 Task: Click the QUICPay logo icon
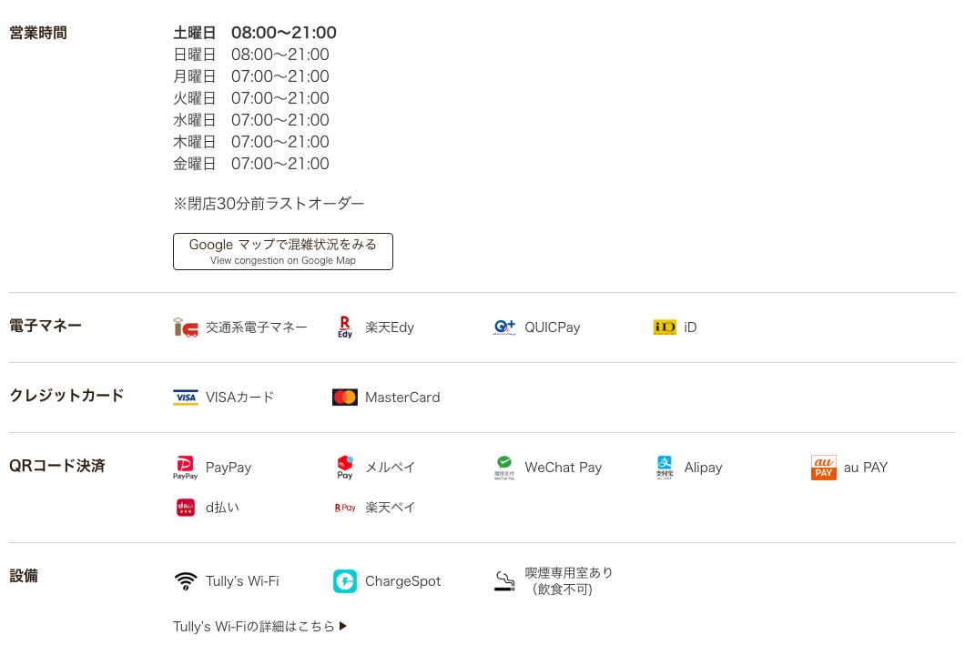point(504,327)
